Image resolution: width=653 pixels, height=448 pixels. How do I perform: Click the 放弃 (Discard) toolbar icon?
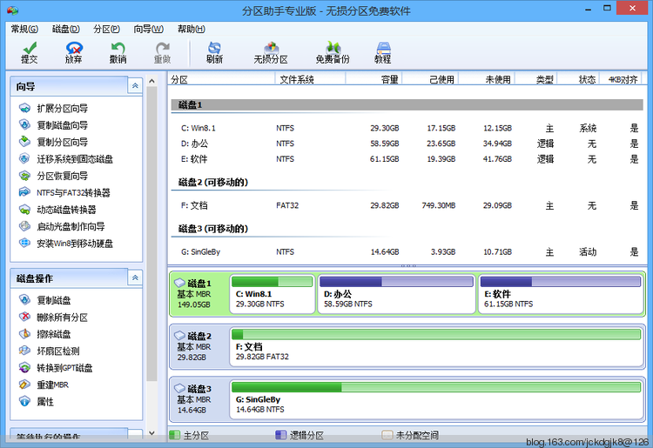[74, 52]
